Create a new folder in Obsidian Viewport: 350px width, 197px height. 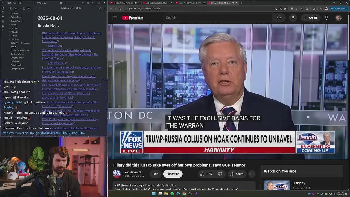pyautogui.click(x=15, y=8)
